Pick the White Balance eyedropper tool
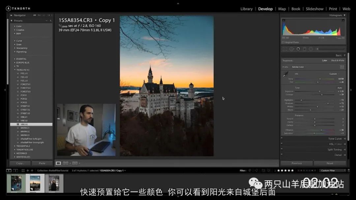356x200 pixels. pos(285,74)
